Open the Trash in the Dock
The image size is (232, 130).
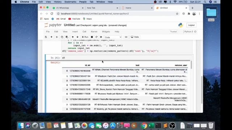211,126
